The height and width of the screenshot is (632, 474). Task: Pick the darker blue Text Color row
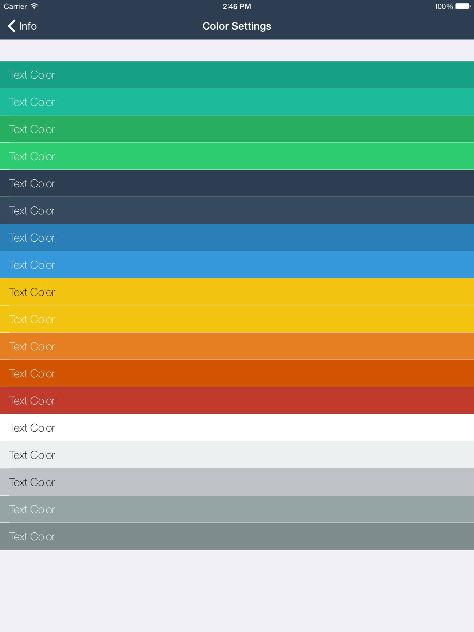[237, 238]
